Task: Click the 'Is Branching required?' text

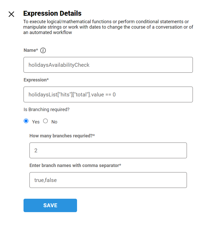Action: point(47,110)
